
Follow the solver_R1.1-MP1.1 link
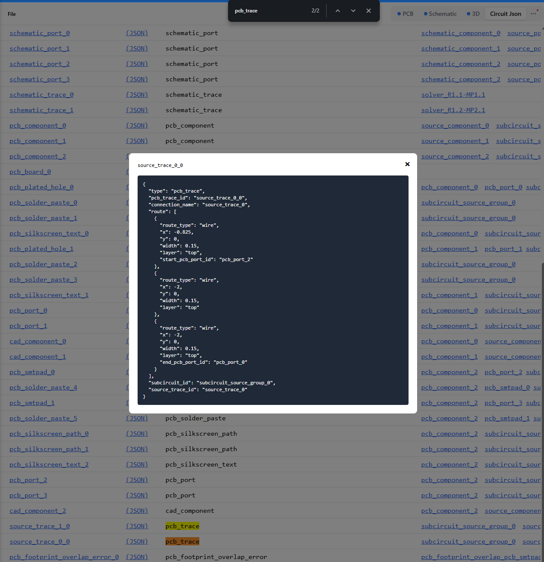point(453,95)
